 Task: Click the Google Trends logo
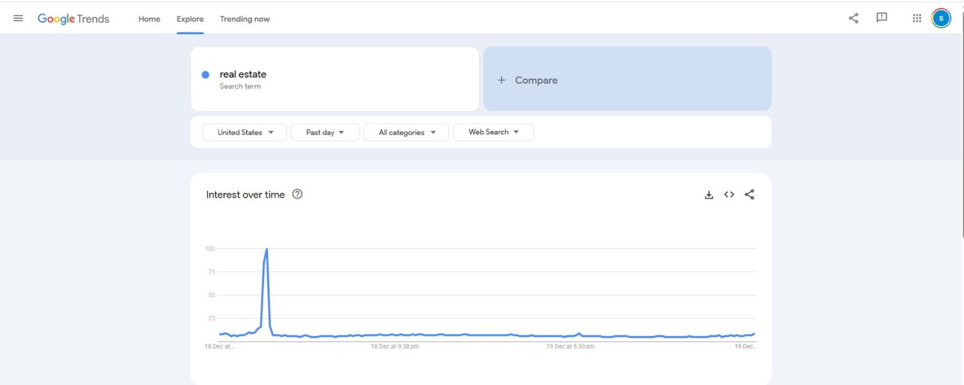click(73, 19)
